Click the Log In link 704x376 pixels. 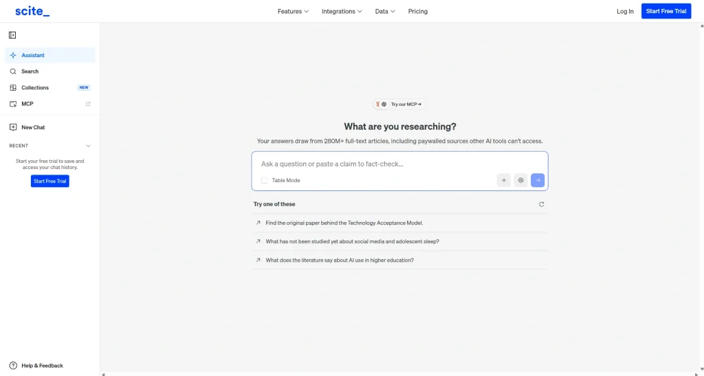[625, 11]
